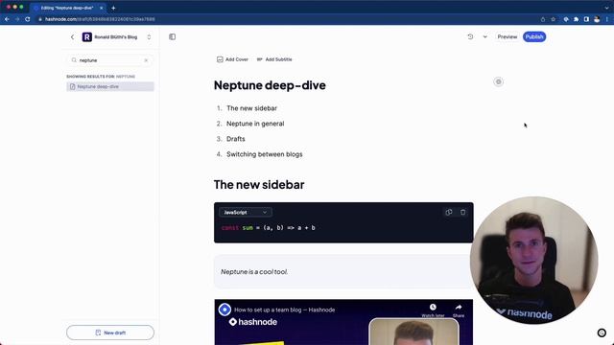The width and height of the screenshot is (614, 345).
Task: Open the blog switcher beside Ronald's Blog
Action: point(149,37)
